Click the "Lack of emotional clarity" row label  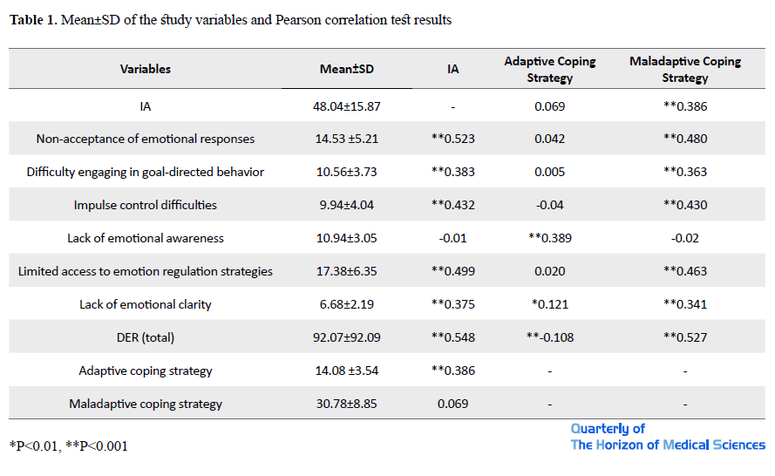(x=146, y=304)
